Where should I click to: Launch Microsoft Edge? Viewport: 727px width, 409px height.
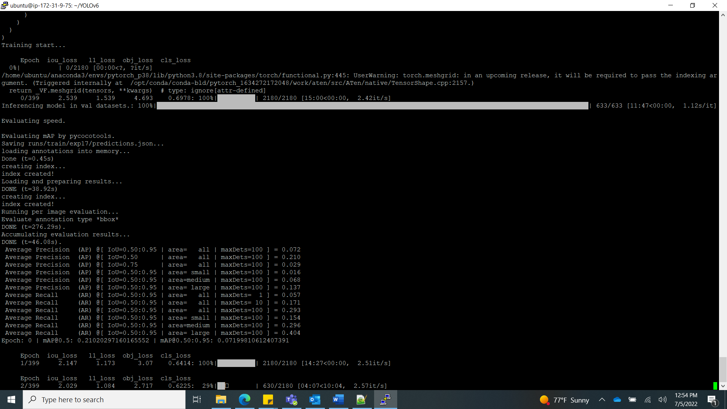click(x=245, y=400)
